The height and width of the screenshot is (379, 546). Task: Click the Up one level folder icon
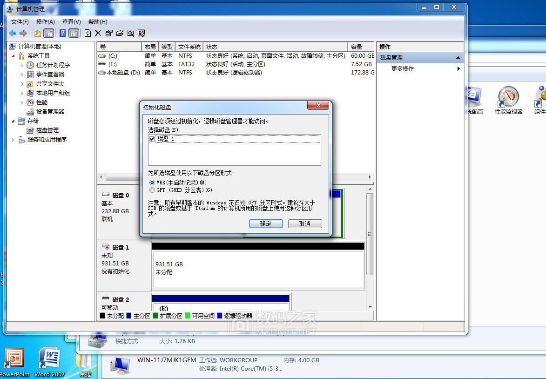click(x=38, y=33)
